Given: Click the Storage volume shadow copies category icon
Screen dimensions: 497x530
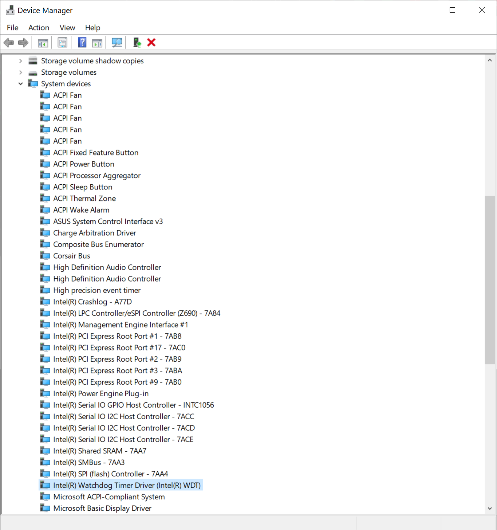Looking at the screenshot, I should tap(33, 60).
